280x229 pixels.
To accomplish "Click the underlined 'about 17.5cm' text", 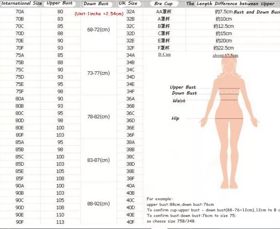I will pos(226,55).
